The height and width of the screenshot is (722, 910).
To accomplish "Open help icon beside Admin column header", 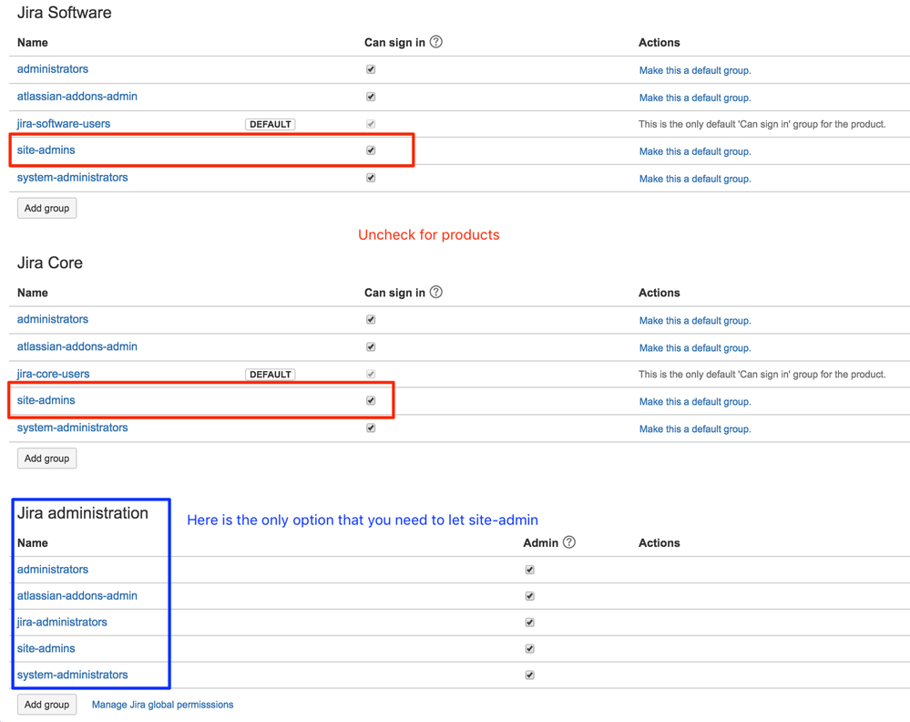I will [x=569, y=541].
